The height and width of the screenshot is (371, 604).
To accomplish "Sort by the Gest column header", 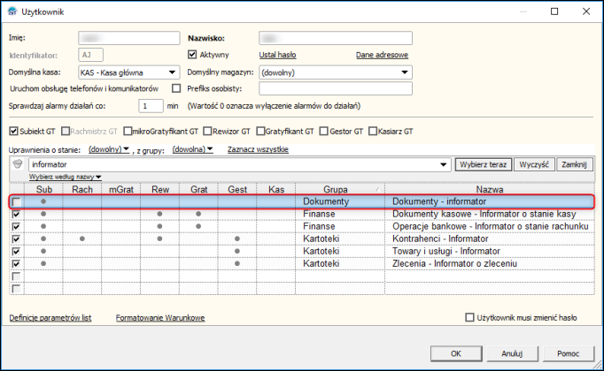I will click(x=237, y=189).
